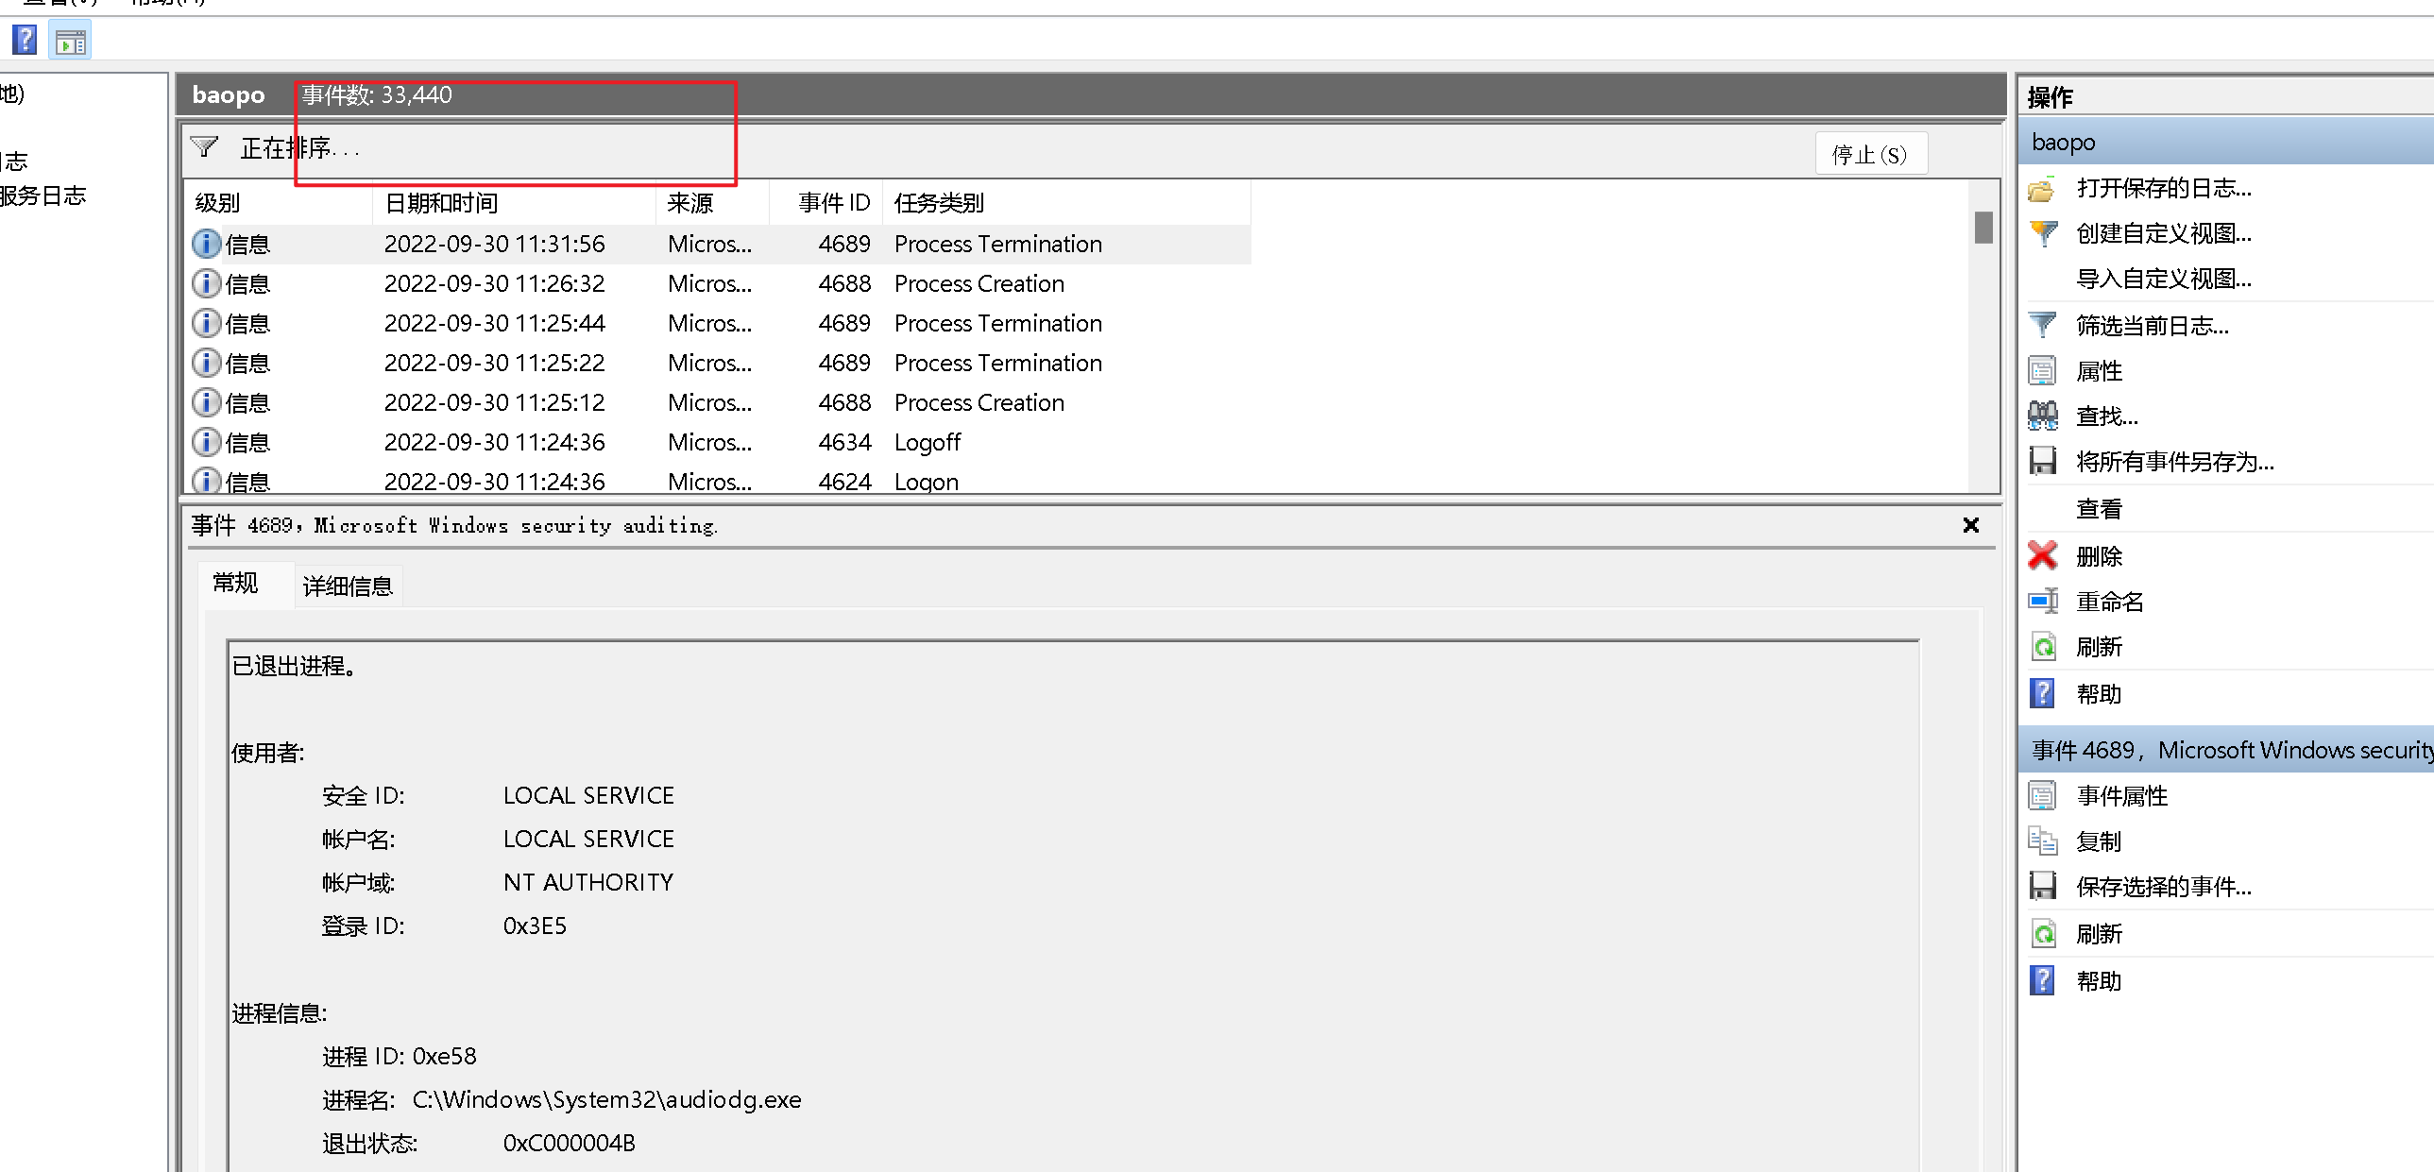Click the blue help icon in toolbar
This screenshot has height=1172, width=2434.
(25, 41)
